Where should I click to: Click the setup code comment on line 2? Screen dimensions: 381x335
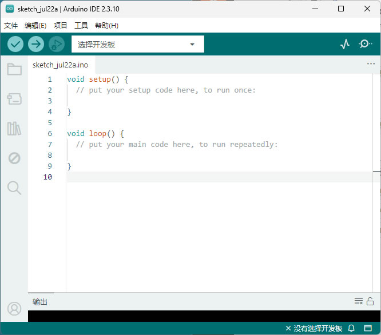coord(166,90)
